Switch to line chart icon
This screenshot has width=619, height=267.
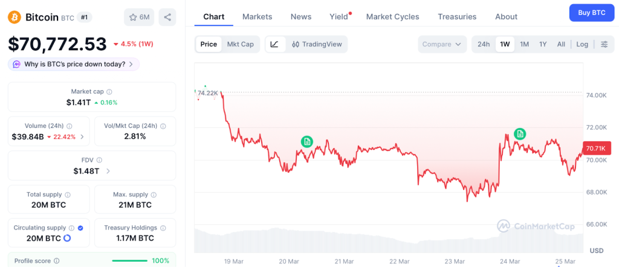(274, 44)
